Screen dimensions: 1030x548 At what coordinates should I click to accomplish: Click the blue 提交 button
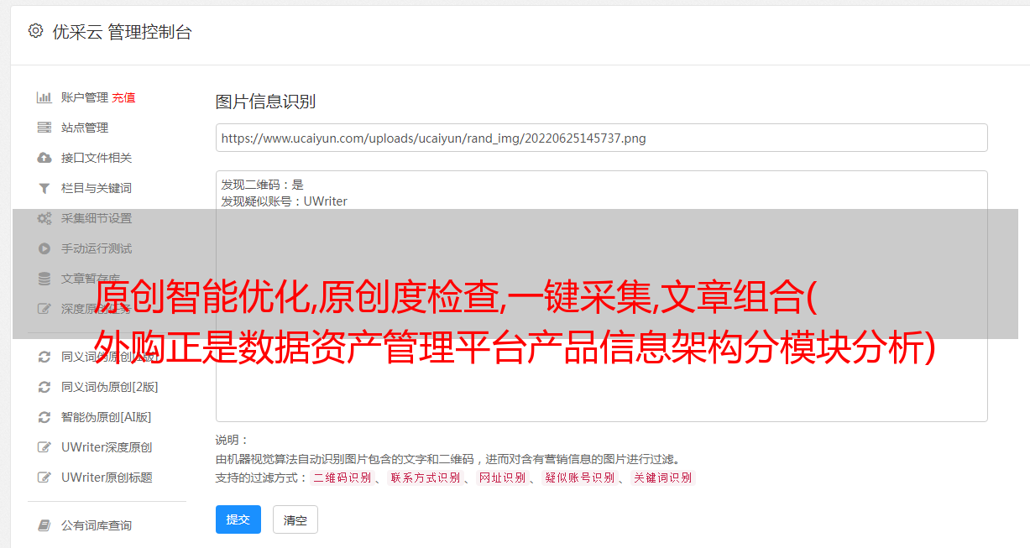[238, 519]
